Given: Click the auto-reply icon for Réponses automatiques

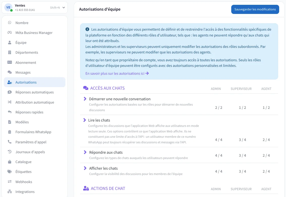Looking at the screenshot, I should point(10,92).
